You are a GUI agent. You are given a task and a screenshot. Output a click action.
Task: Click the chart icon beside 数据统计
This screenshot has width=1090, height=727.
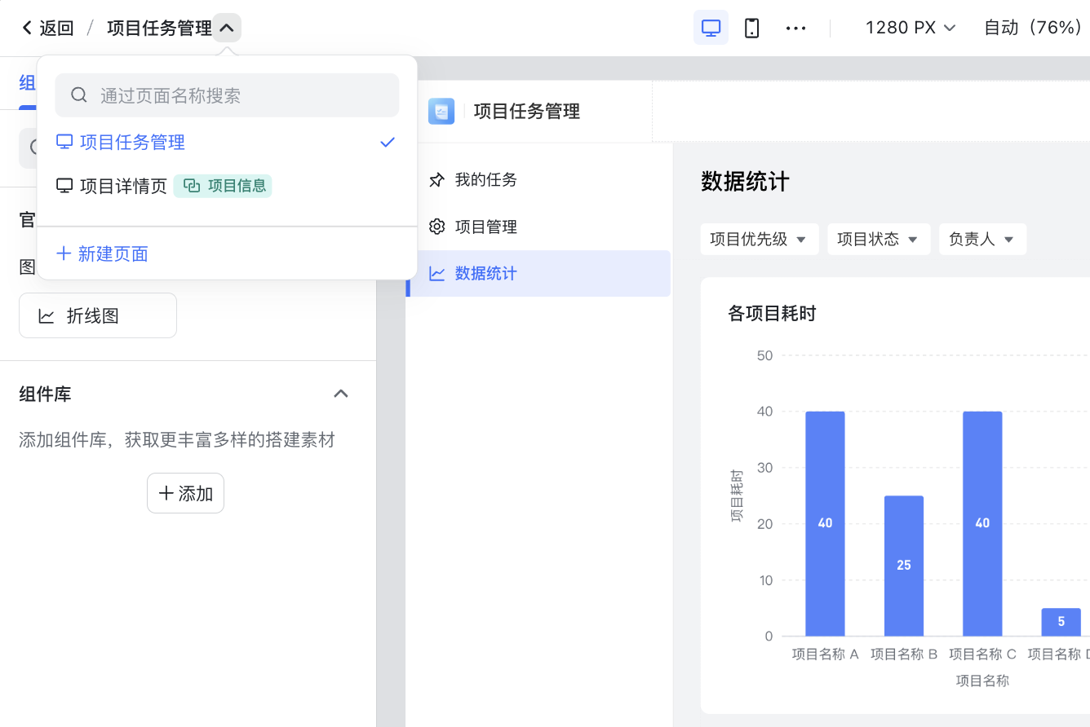[437, 274]
